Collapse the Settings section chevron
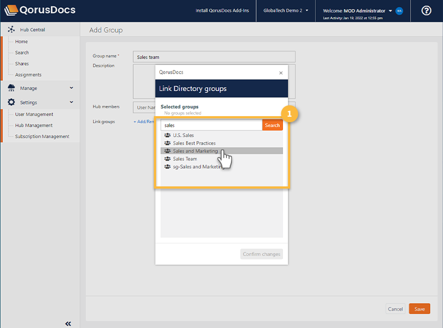This screenshot has height=328, width=443. (x=71, y=102)
